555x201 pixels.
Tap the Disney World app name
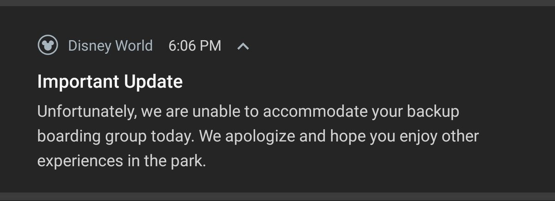pyautogui.click(x=110, y=46)
